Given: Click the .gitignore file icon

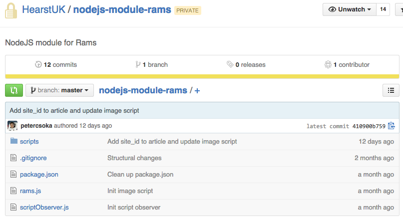Looking at the screenshot, I should [x=13, y=158].
